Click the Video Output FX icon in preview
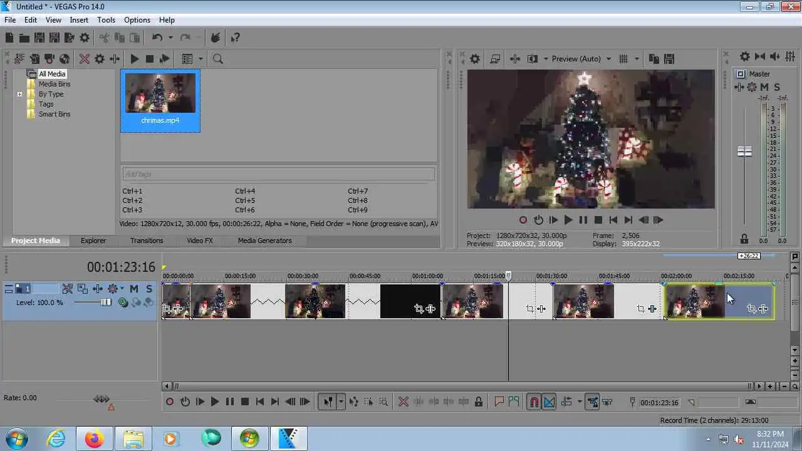This screenshot has width=802, height=451. tap(515, 59)
